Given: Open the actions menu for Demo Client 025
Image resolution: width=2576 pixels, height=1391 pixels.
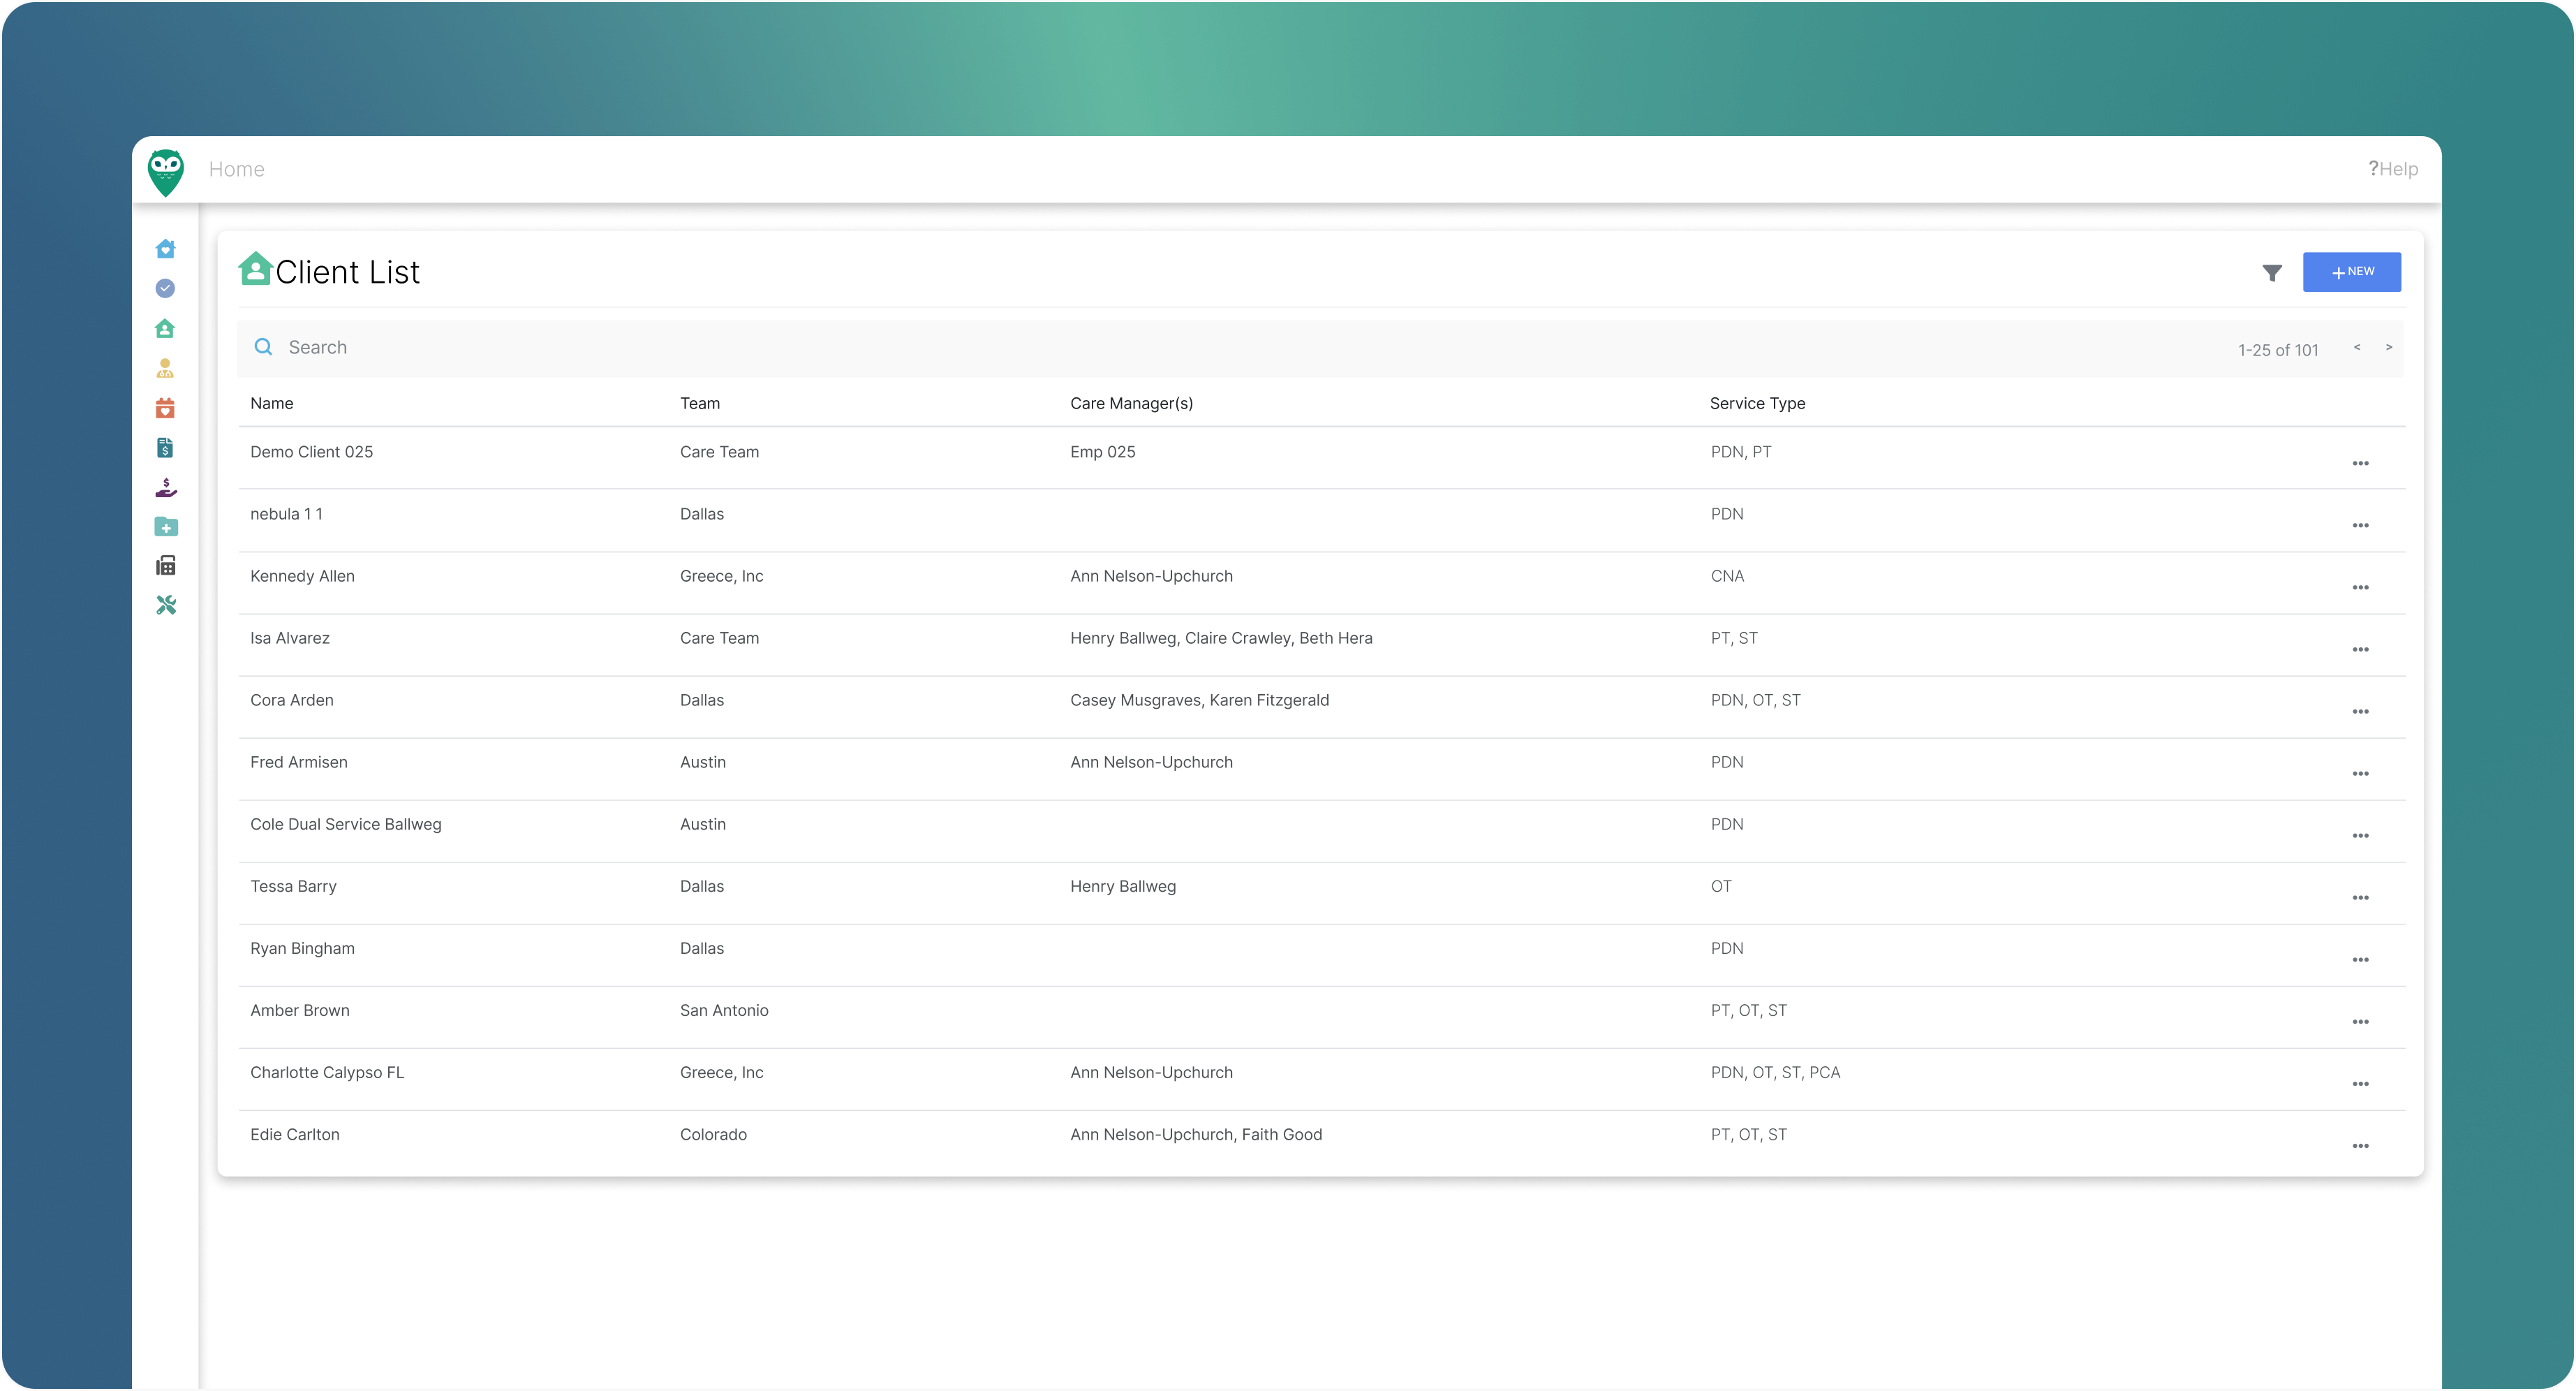Looking at the screenshot, I should coord(2362,463).
